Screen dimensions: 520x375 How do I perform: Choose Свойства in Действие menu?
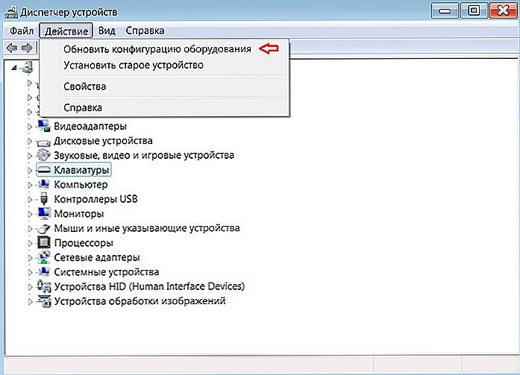pos(164,86)
